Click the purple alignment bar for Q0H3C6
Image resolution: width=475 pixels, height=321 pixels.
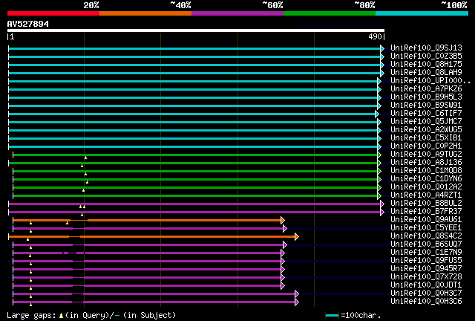[156, 302]
